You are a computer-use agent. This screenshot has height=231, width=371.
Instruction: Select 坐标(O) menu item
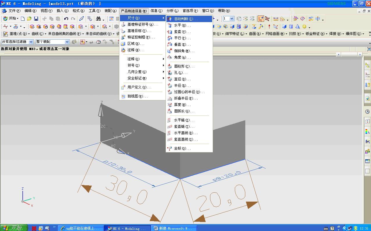[189, 148]
